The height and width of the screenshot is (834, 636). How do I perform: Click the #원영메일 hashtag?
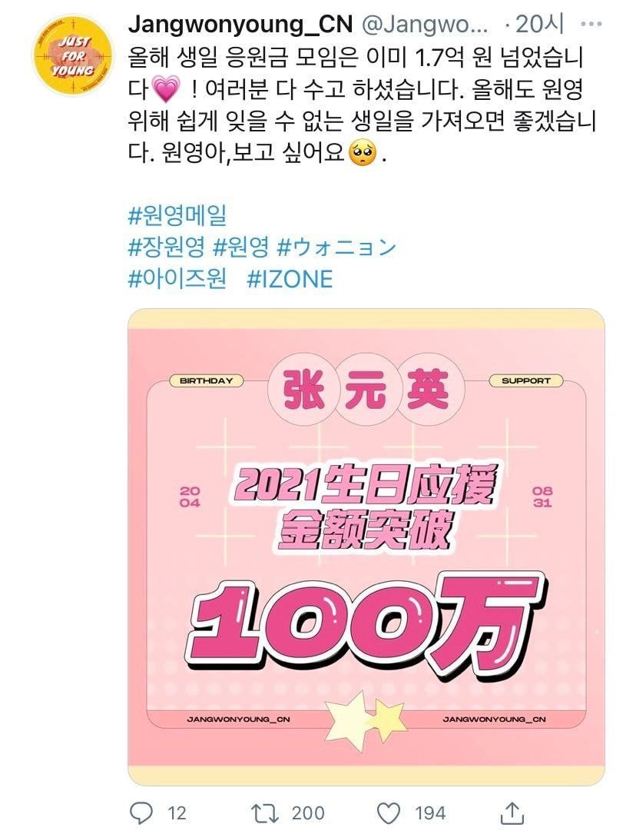coord(177,215)
